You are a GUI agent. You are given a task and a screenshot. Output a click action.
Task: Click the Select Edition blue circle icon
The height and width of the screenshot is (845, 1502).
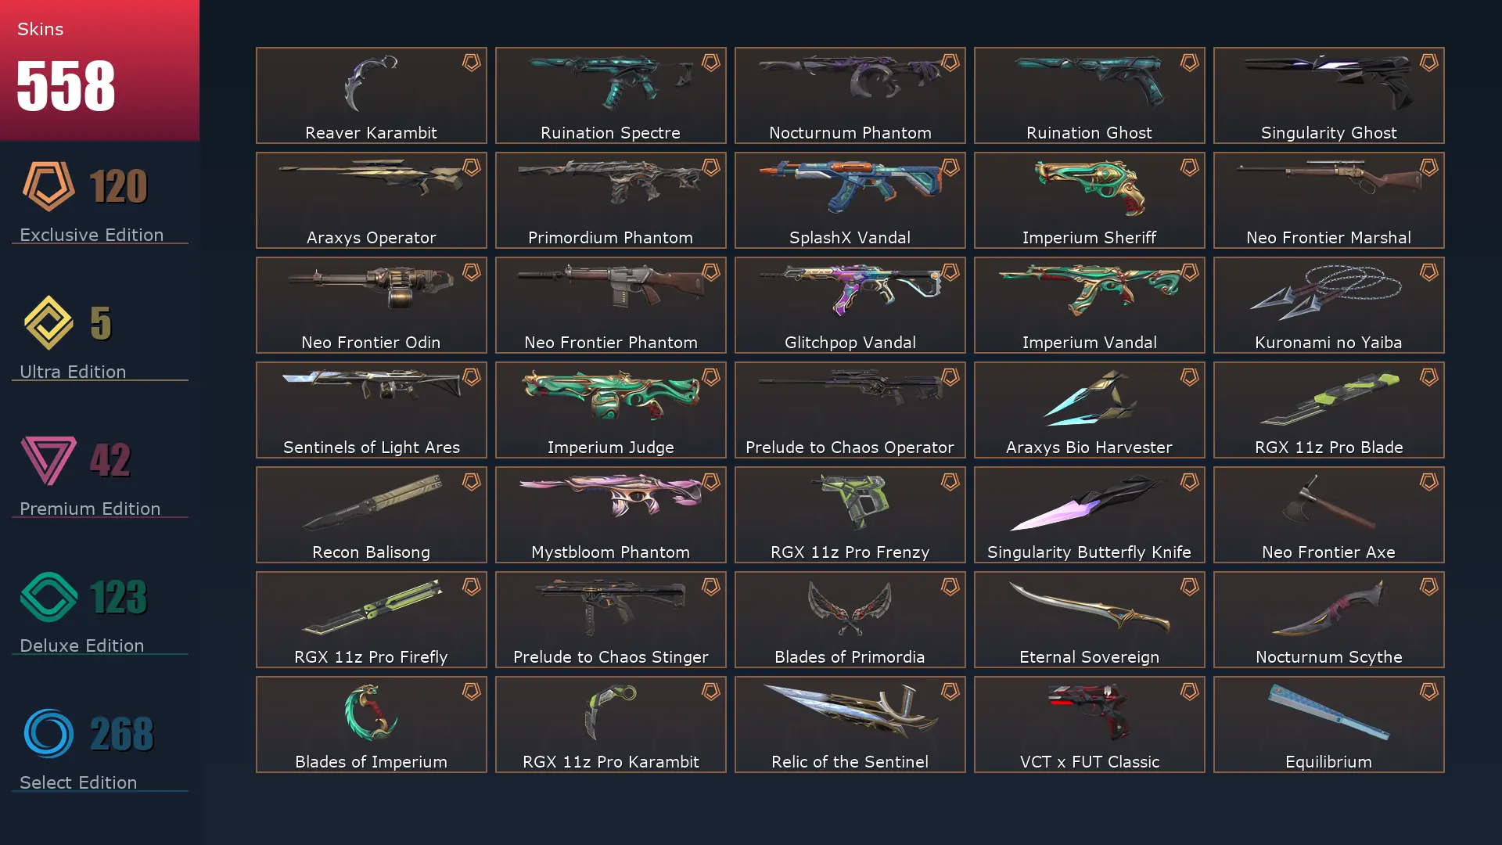49,734
